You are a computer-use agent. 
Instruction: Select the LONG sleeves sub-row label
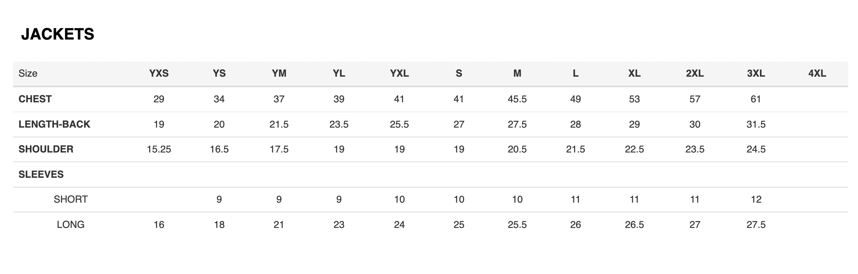pyautogui.click(x=71, y=225)
